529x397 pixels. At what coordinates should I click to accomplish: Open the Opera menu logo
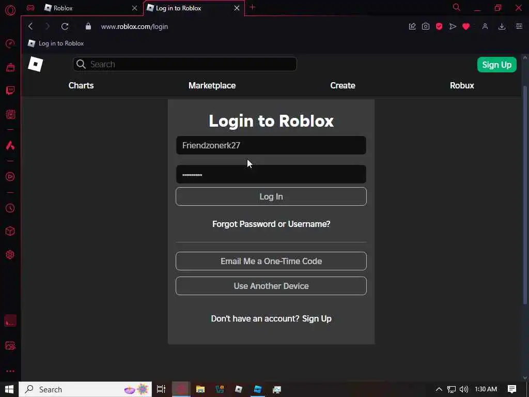tap(10, 10)
